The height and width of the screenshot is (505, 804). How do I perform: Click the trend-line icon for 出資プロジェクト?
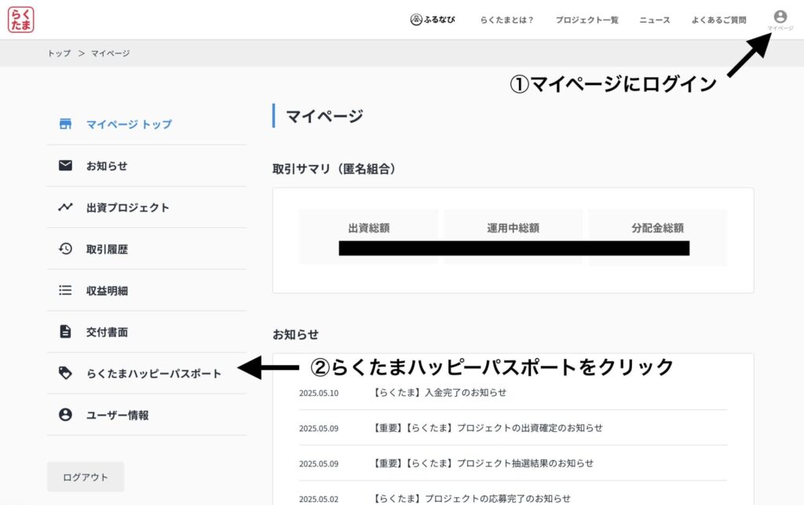pos(65,207)
